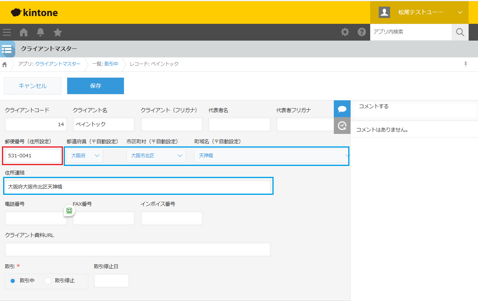Open bookmarks star icon
Screen dimensions: 478x301
coord(57,32)
